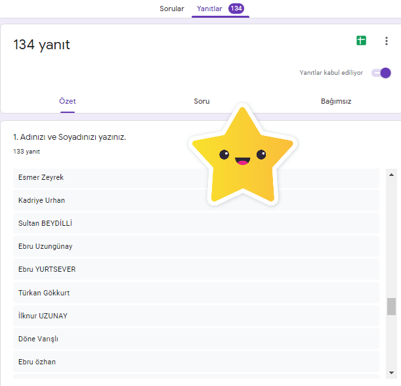This screenshot has height=386, width=401.
Task: Click the smiling star sticker
Action: click(243, 156)
